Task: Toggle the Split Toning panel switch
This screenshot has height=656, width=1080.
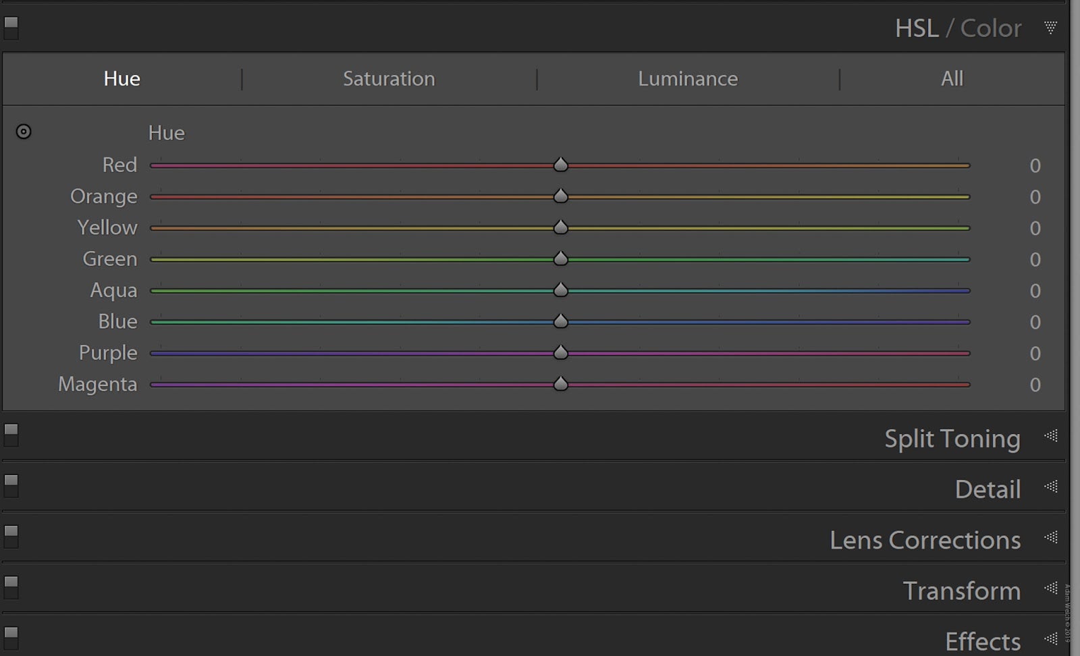Action: [10, 435]
